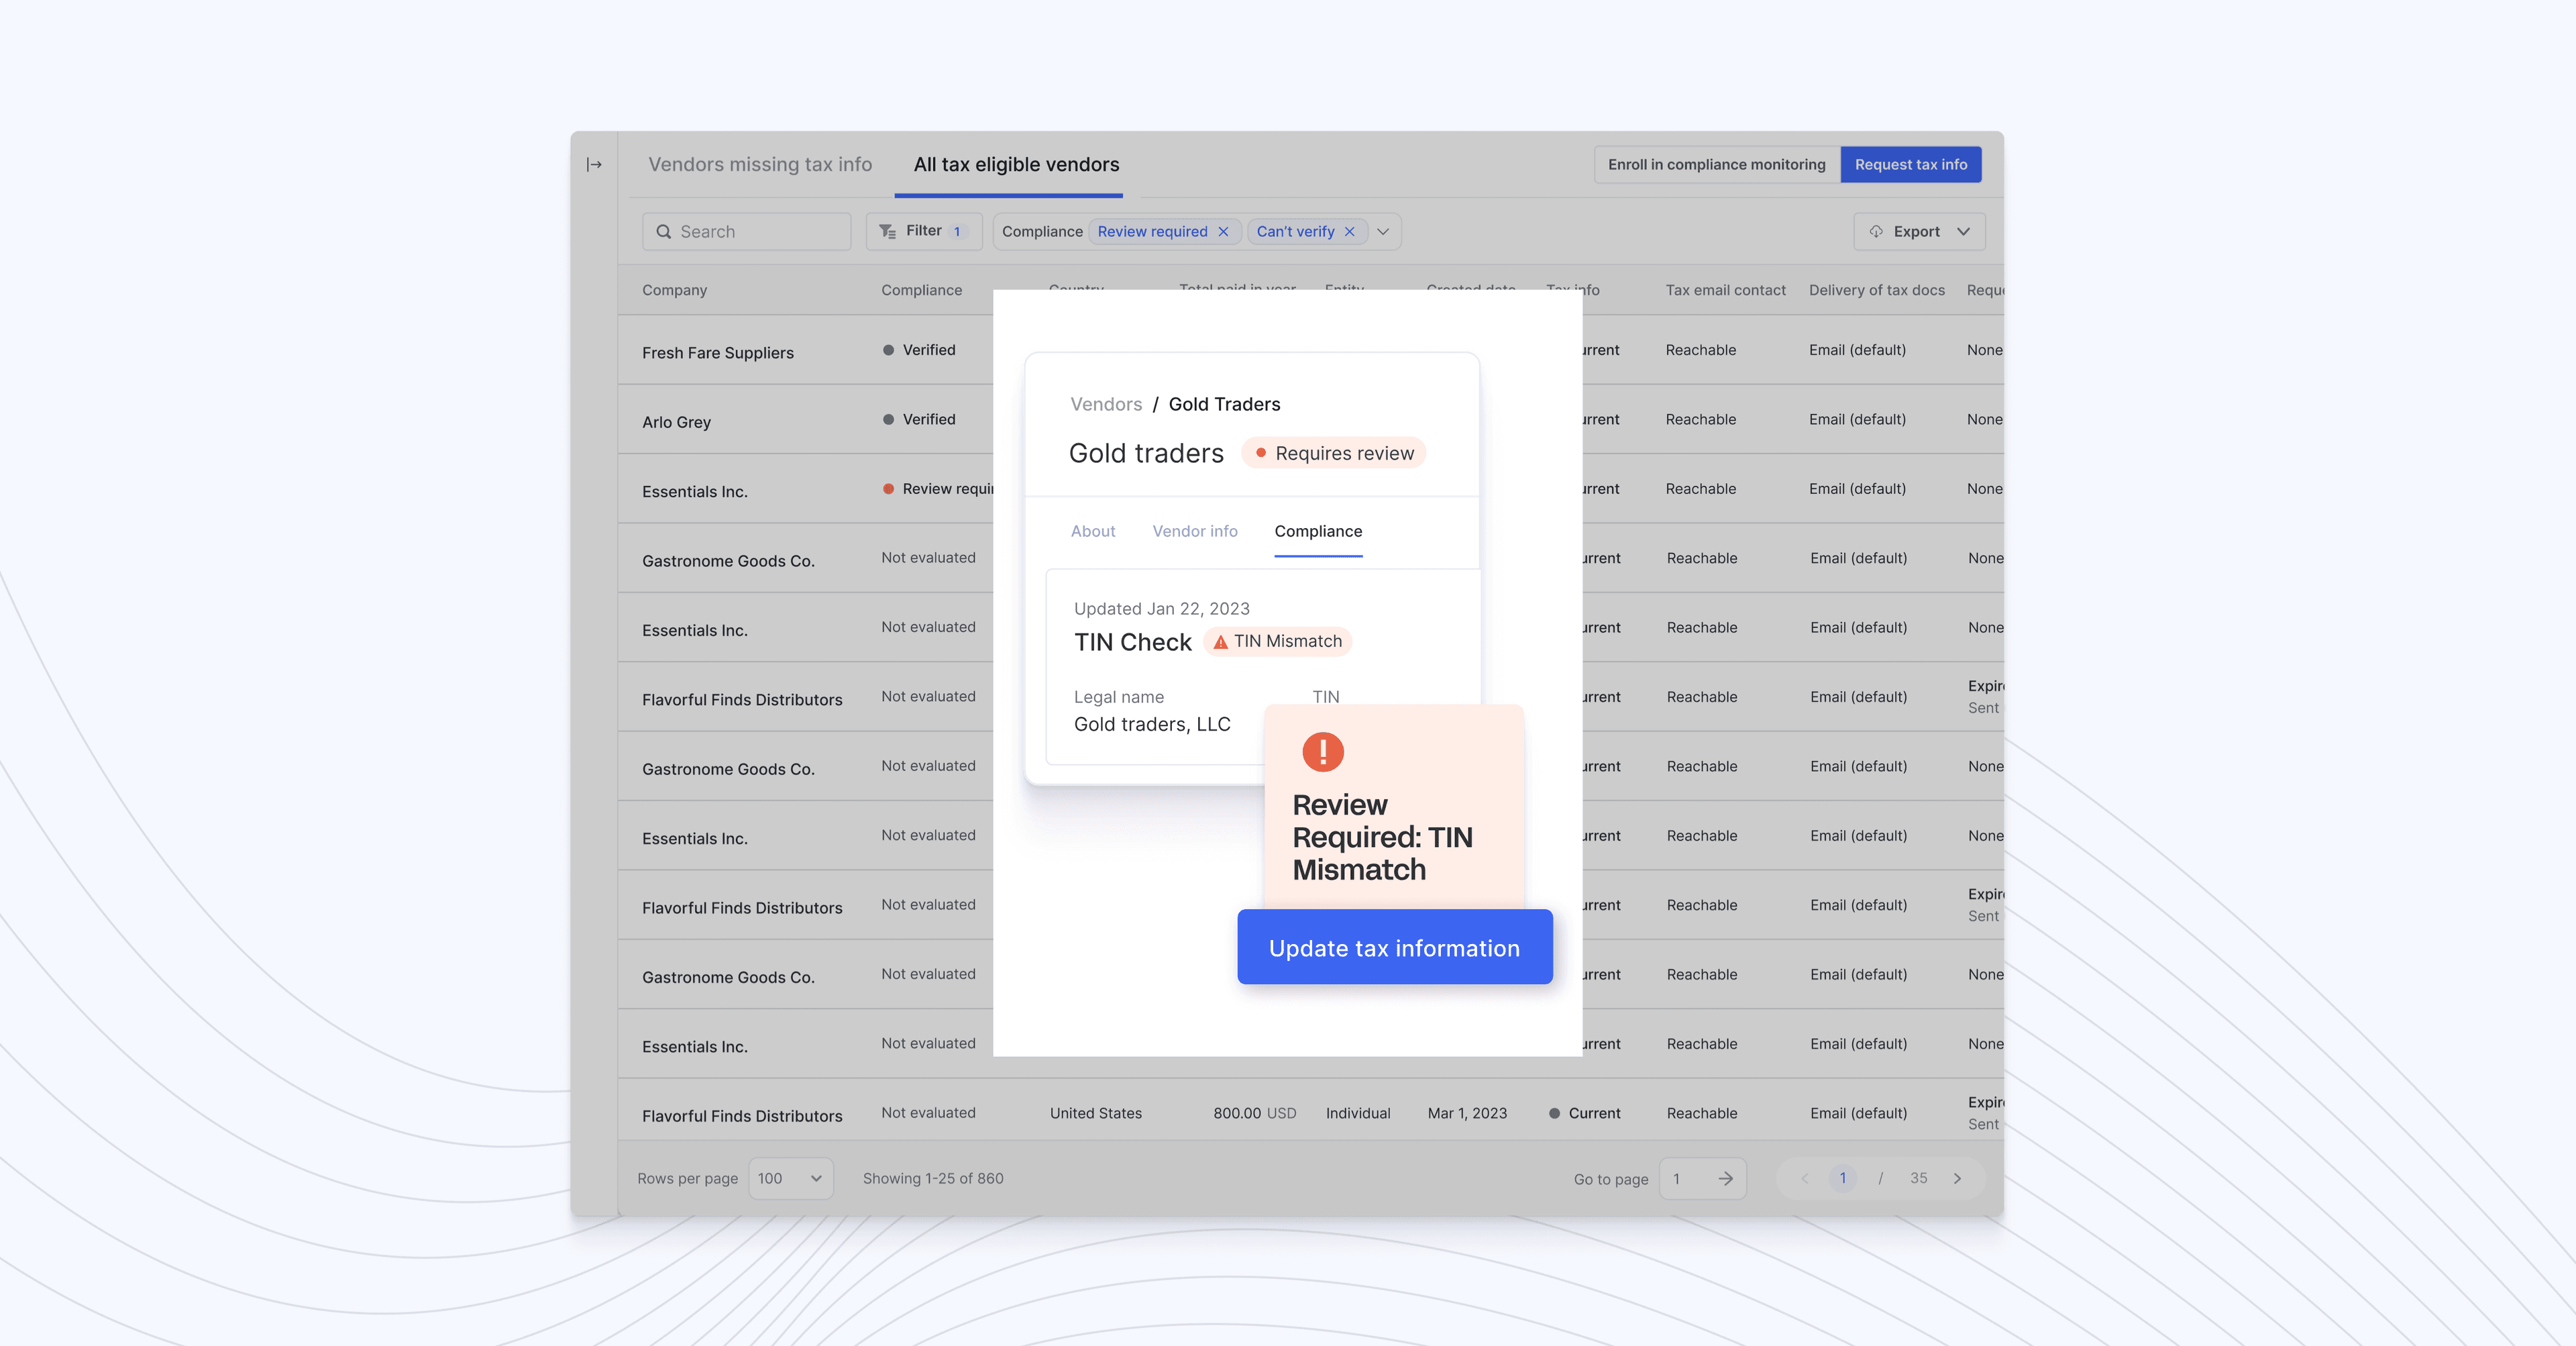
Task: Click Enroll in compliance monitoring button
Action: [x=1716, y=164]
